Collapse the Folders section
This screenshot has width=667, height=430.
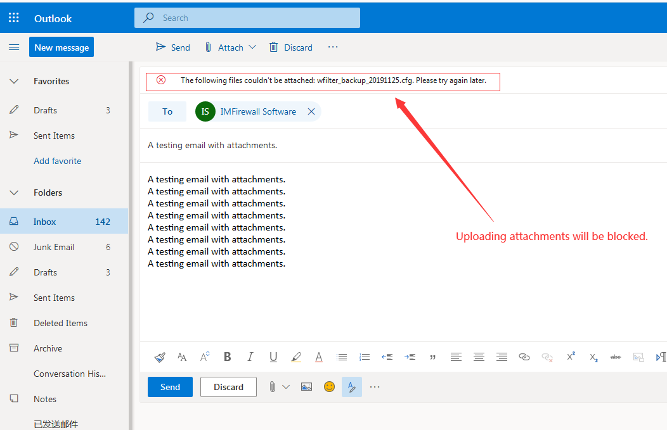pos(14,193)
